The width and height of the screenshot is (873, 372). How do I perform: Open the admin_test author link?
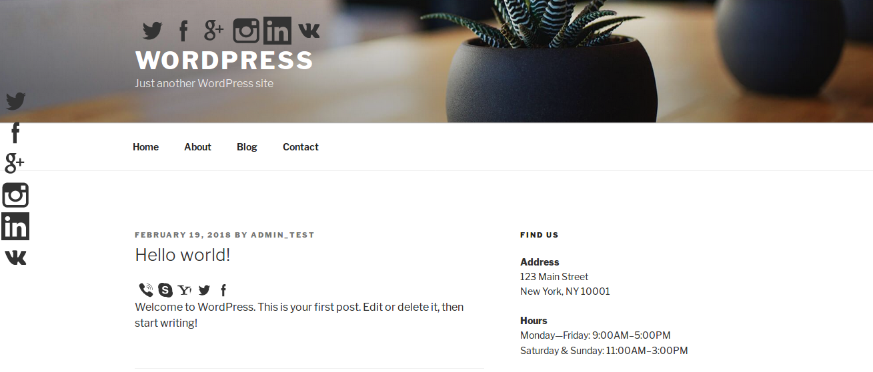(x=283, y=235)
